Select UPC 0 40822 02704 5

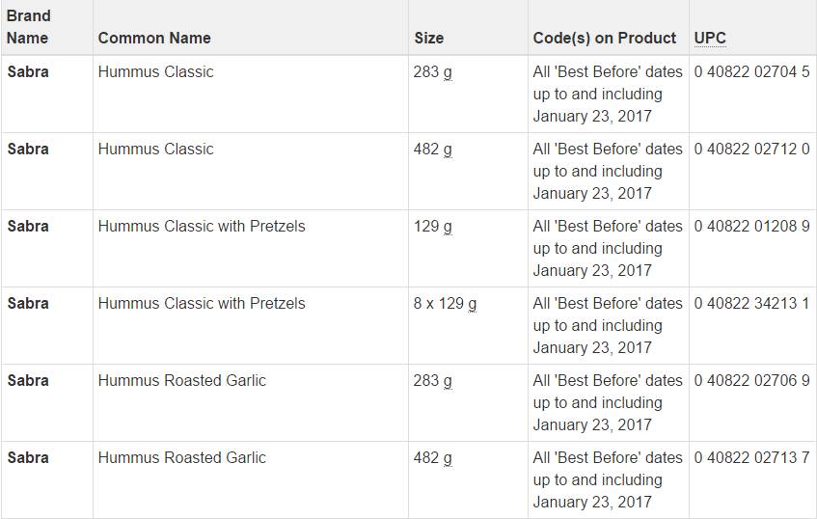coord(751,71)
